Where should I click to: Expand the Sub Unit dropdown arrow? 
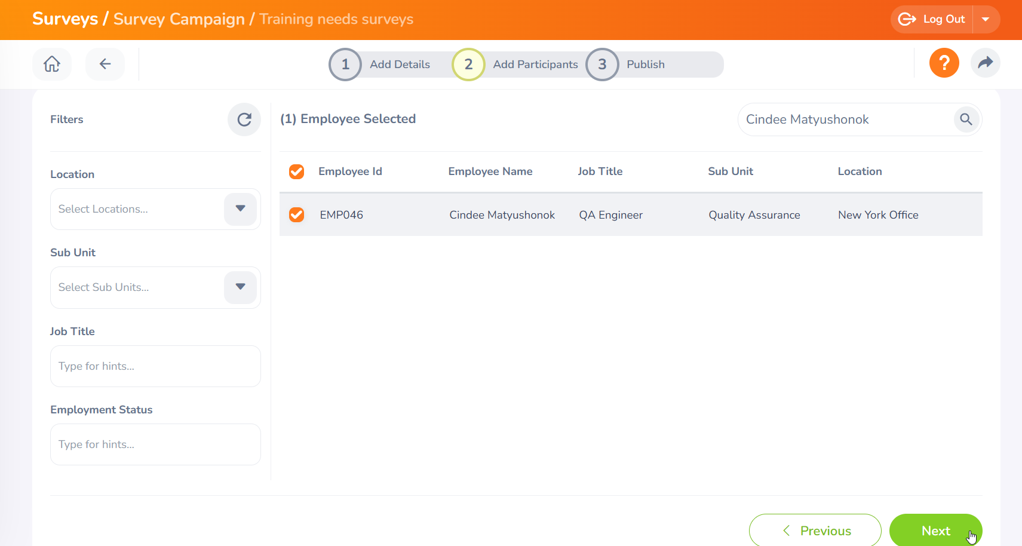click(240, 287)
